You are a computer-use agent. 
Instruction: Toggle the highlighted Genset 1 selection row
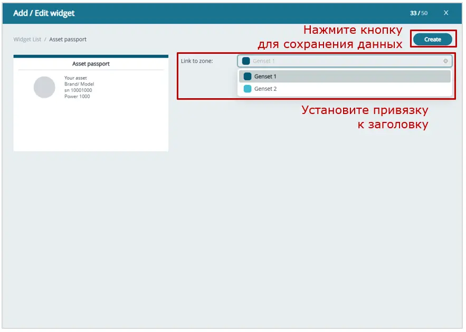343,75
